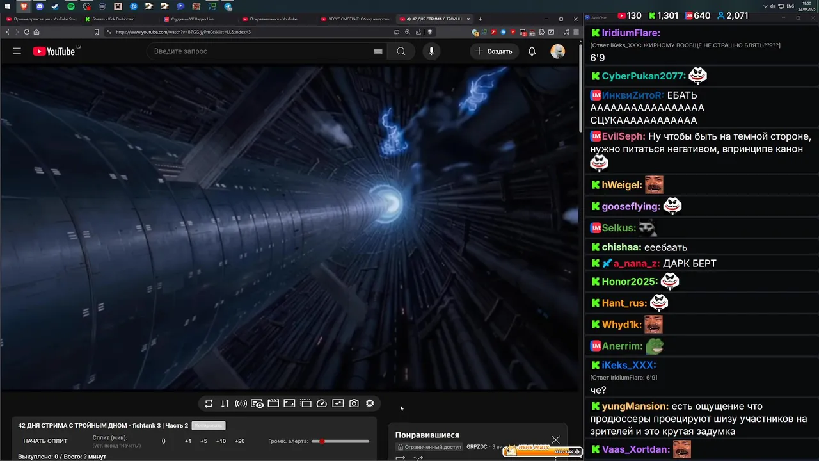Click the Копировать button next to title

coord(209,426)
